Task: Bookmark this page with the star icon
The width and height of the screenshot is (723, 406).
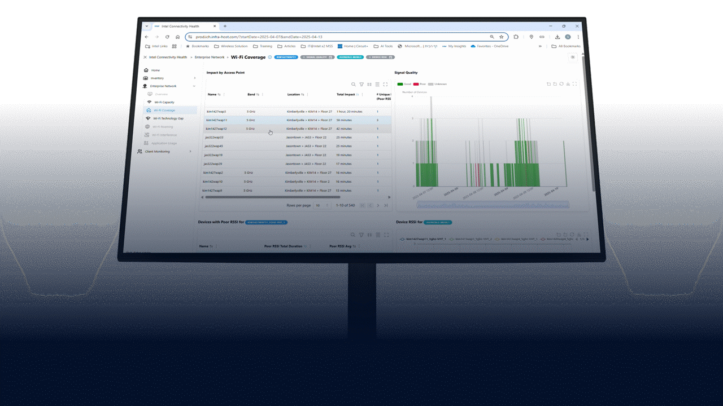Action: coord(501,37)
